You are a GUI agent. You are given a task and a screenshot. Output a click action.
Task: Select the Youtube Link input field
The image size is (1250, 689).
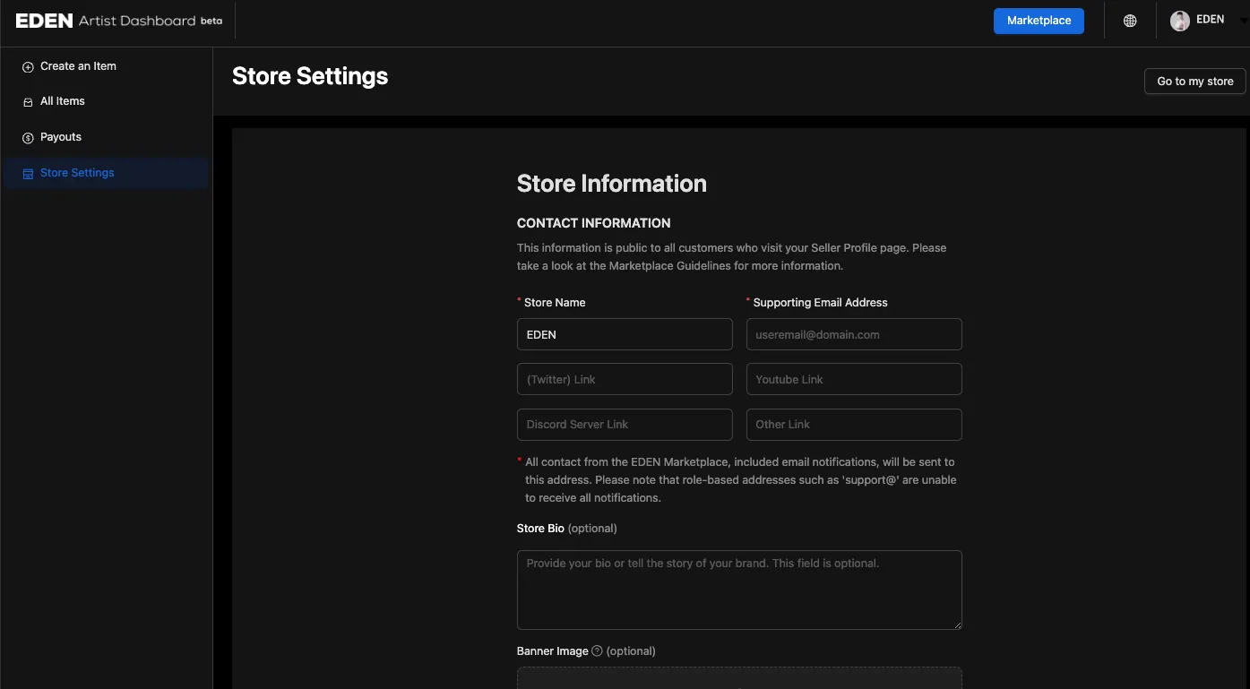point(854,379)
